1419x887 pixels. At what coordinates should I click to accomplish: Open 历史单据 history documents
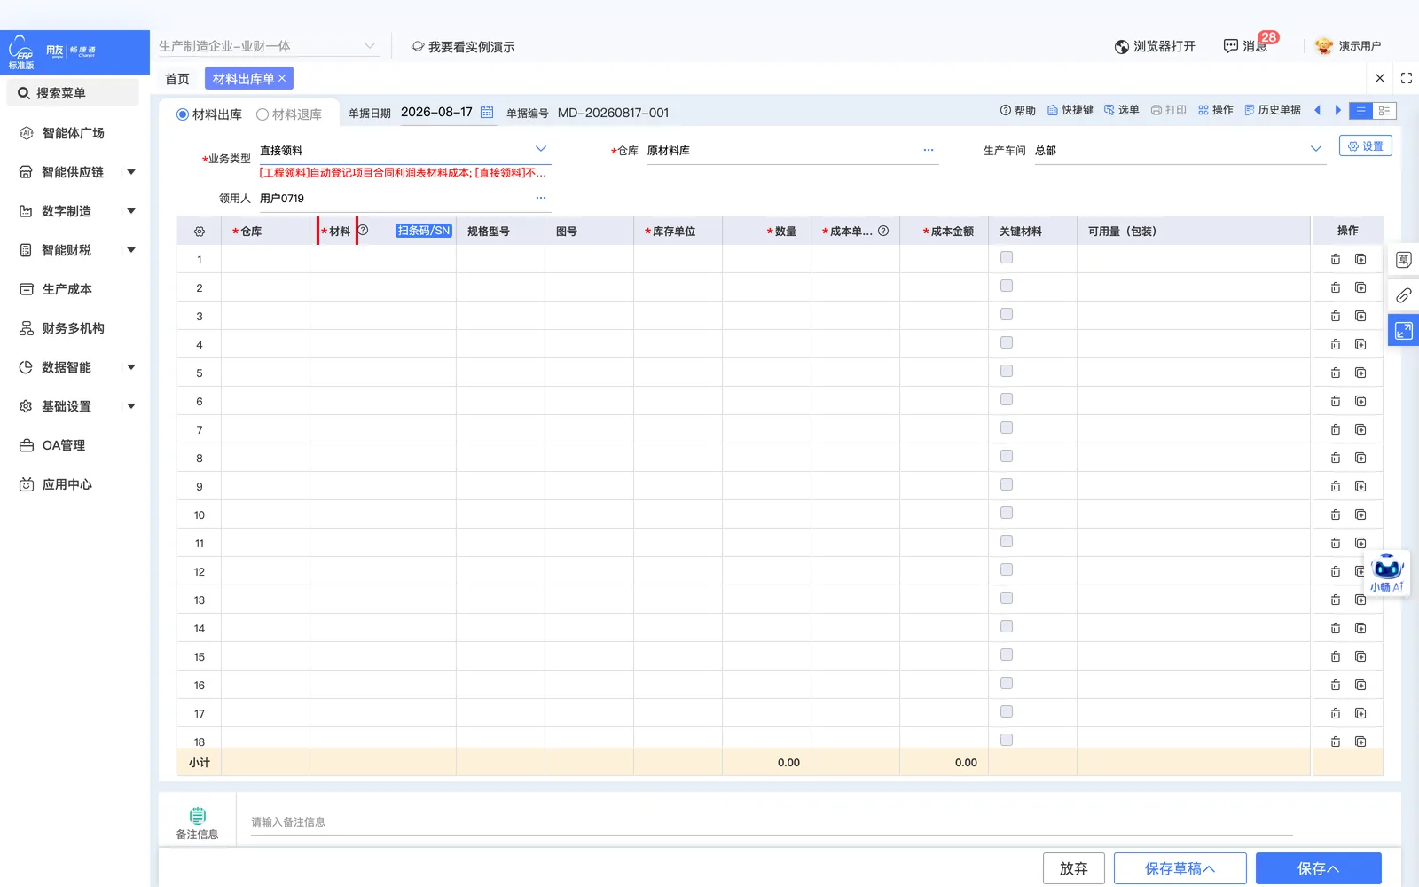point(1272,110)
